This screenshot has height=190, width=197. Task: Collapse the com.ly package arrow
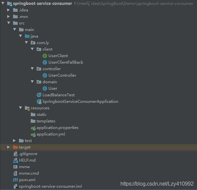point(27,42)
